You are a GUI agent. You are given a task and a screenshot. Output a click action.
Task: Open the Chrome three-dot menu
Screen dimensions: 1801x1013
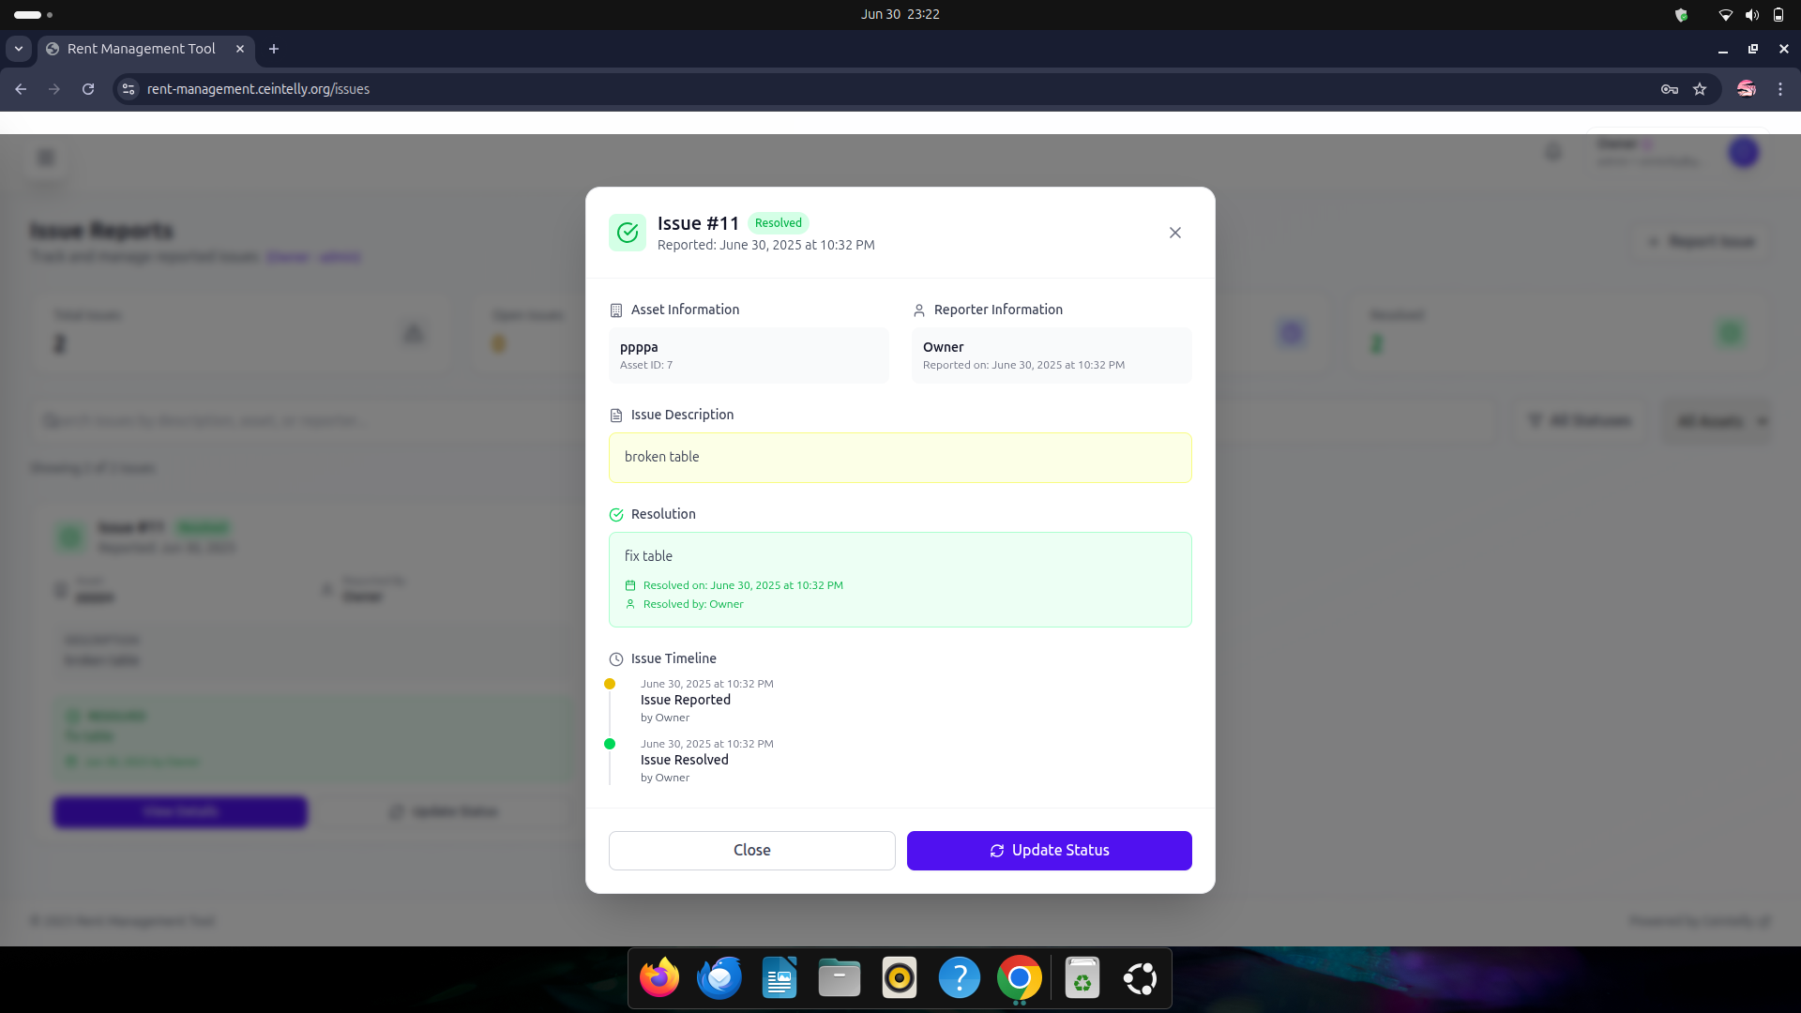coord(1779,89)
